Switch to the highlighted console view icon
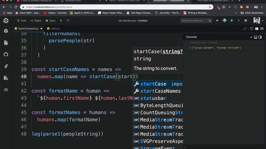This screenshot has width=266, height=149. (257, 29)
